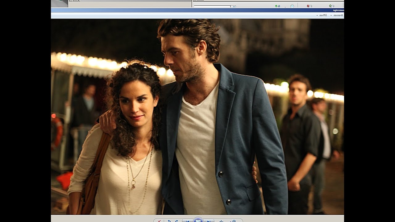Expand the arrow beside Öffnen
395x222 pixels.
click(x=317, y=15)
